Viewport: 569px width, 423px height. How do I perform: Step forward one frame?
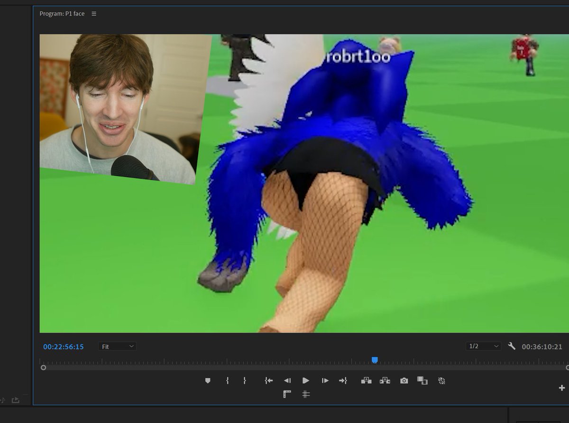click(325, 380)
